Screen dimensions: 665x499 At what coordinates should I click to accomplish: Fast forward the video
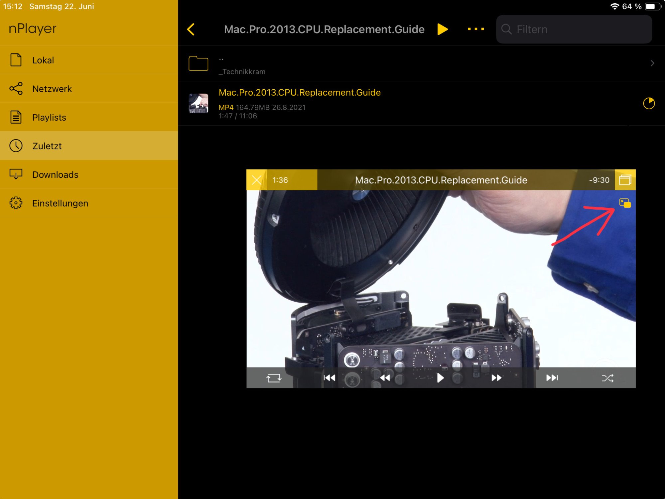pos(496,378)
